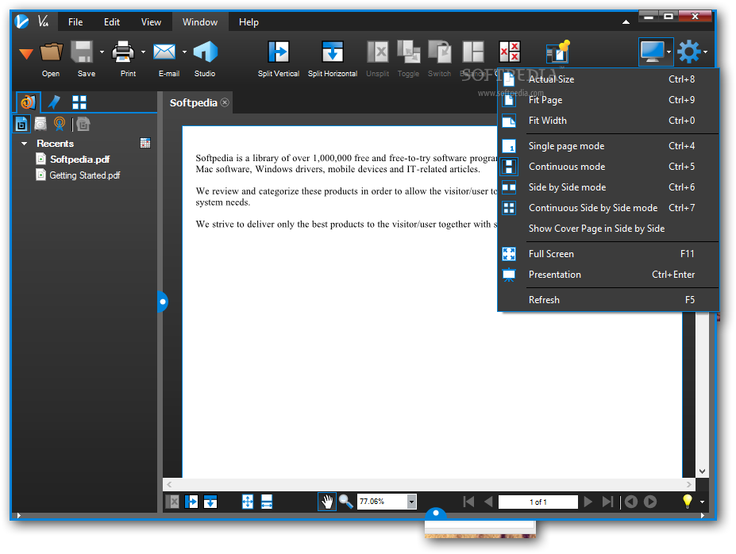Collapse the Recents tree section
Viewport: 736px width, 554px height.
click(25, 144)
